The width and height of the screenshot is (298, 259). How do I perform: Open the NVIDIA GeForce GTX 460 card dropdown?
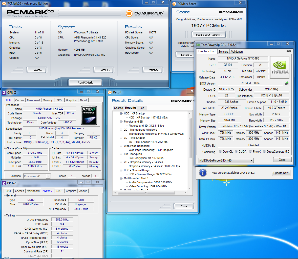coord(226,161)
